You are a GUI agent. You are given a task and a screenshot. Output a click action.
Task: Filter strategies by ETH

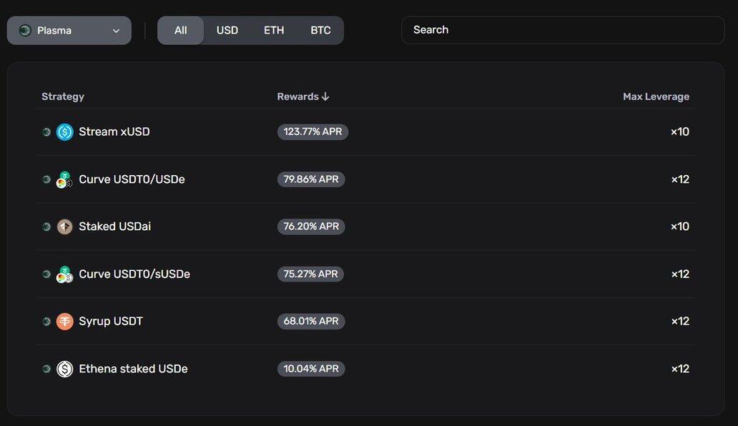point(274,31)
